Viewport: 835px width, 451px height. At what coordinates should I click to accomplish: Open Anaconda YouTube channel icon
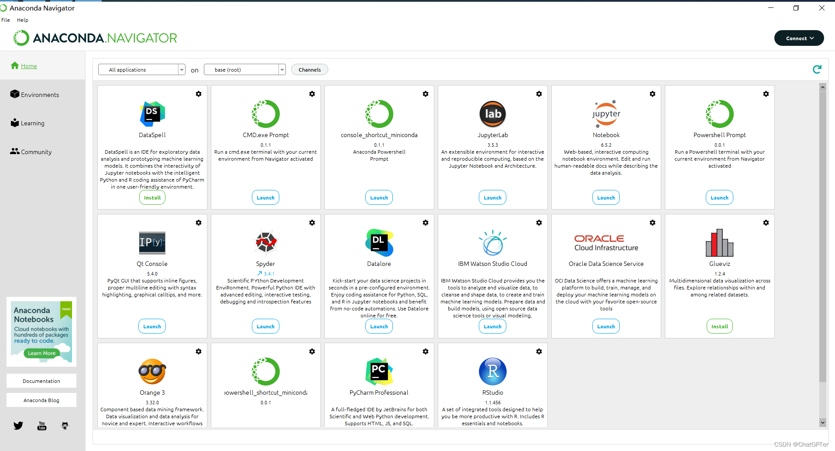click(x=42, y=426)
